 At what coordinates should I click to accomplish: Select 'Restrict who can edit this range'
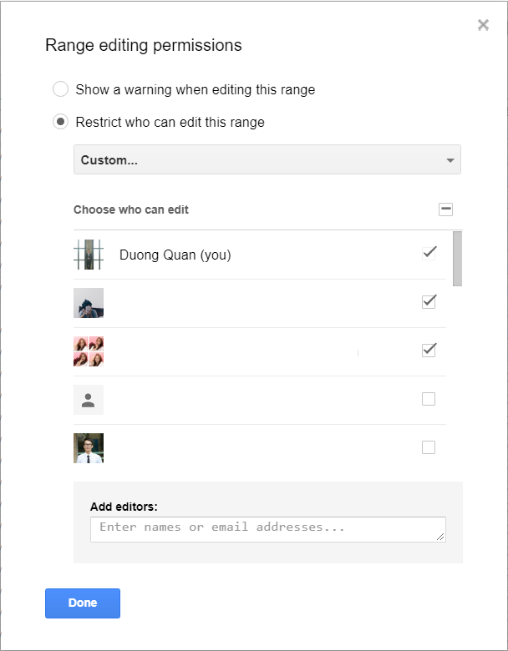click(61, 122)
